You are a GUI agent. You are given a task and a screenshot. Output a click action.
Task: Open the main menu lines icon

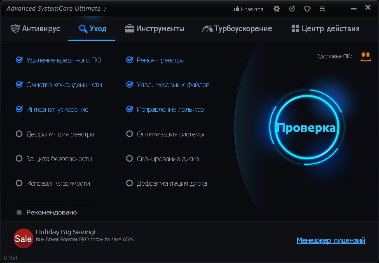pos(322,8)
